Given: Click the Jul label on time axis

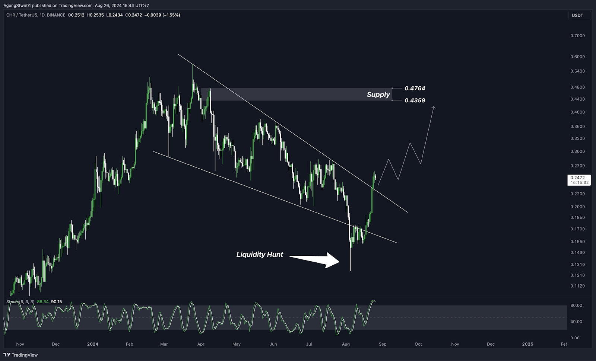Looking at the screenshot, I should coord(309,344).
